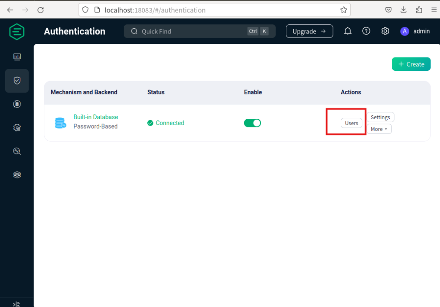Select the Access Control shield icon
The image size is (440, 307).
tap(17, 81)
